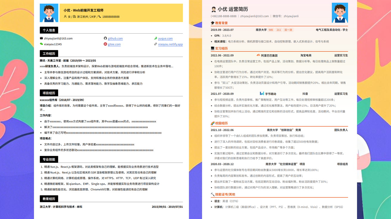Follow the xiaoyou.netlify.app link
The width and height of the screenshot is (391, 219).
point(170,44)
